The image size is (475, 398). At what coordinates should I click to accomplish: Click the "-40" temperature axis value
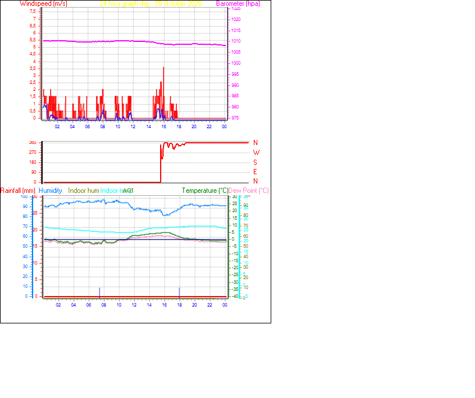235,297
